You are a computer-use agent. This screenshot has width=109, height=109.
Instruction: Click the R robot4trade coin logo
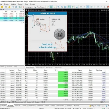coord(60,34)
